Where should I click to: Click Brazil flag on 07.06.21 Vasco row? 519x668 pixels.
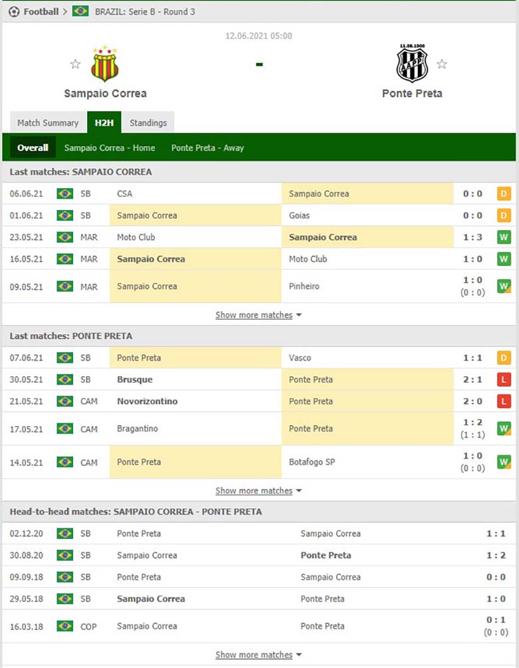(x=65, y=358)
